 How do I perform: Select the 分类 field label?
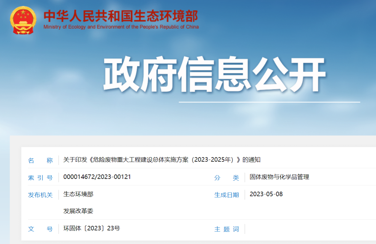[227, 178]
